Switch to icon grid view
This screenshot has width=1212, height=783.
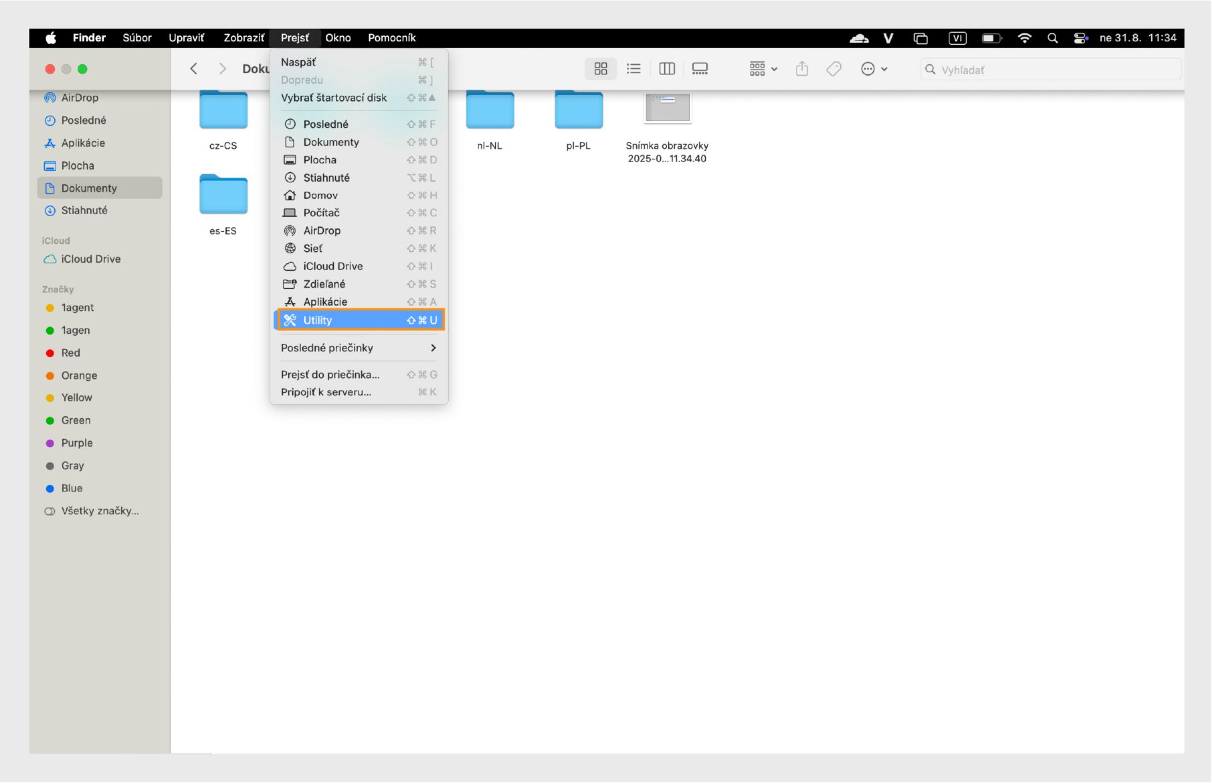point(600,69)
